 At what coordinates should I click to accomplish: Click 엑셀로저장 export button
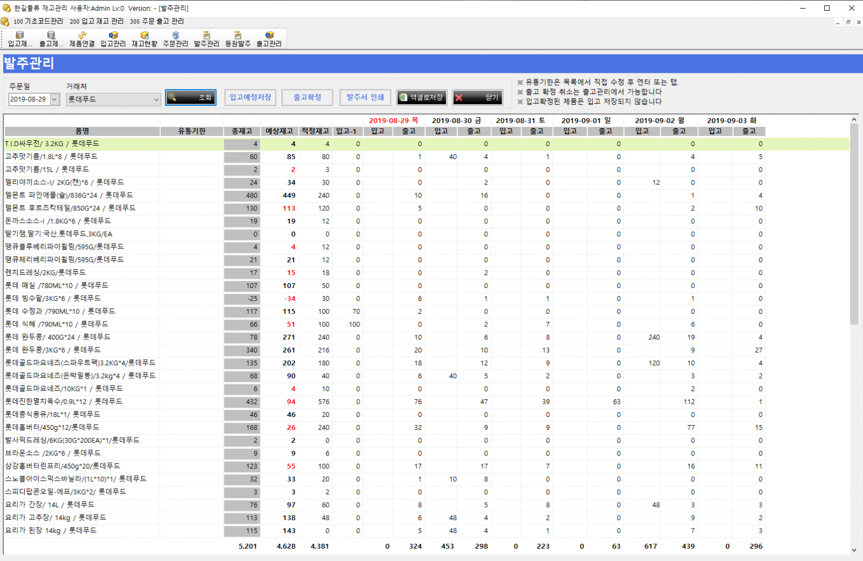[x=421, y=98]
